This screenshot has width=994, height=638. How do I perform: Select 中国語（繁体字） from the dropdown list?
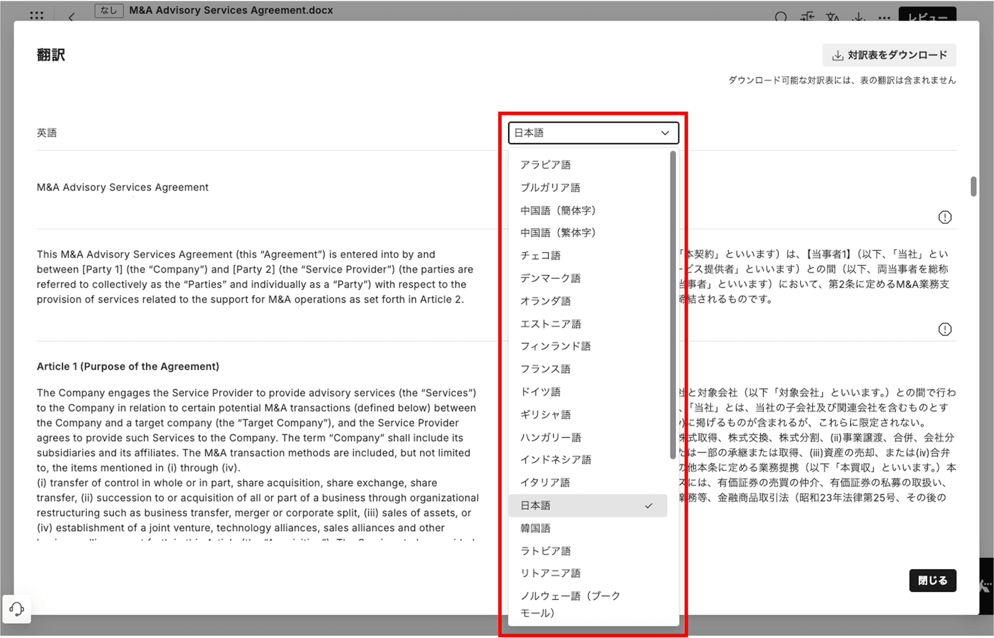[557, 233]
